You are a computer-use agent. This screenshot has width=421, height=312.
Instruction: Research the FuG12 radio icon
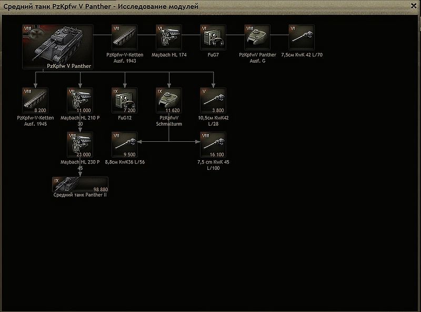[125, 100]
